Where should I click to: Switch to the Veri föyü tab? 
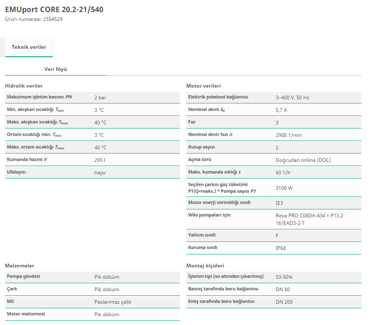pos(55,69)
